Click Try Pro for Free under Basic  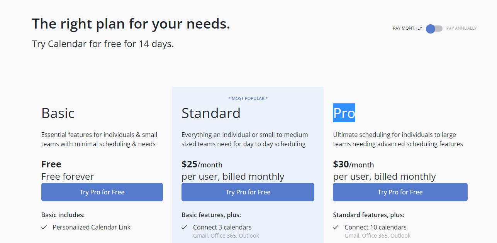coord(102,192)
